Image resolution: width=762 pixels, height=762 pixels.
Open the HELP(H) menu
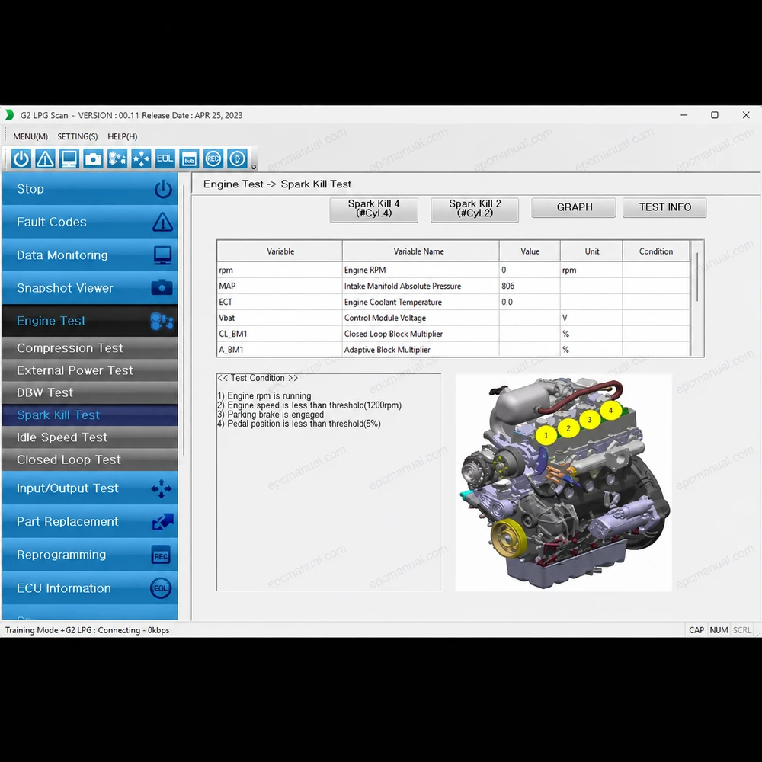(123, 136)
